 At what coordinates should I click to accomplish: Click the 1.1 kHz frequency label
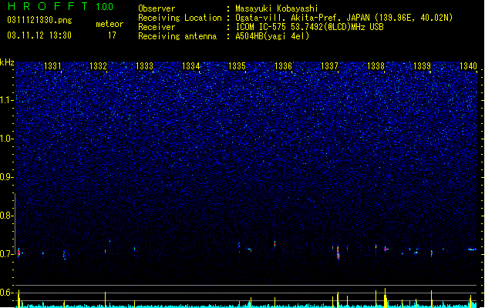pyautogui.click(x=6, y=100)
